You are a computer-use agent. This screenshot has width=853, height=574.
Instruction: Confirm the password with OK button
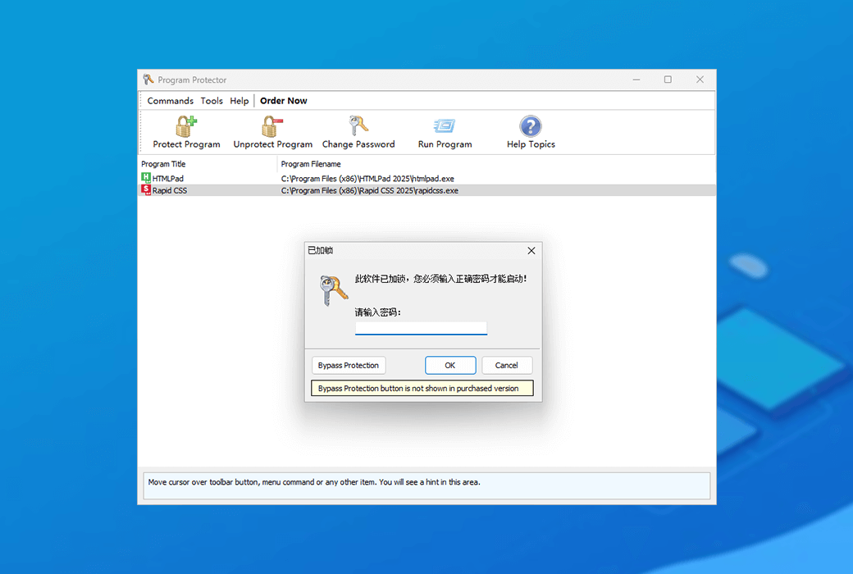point(450,366)
